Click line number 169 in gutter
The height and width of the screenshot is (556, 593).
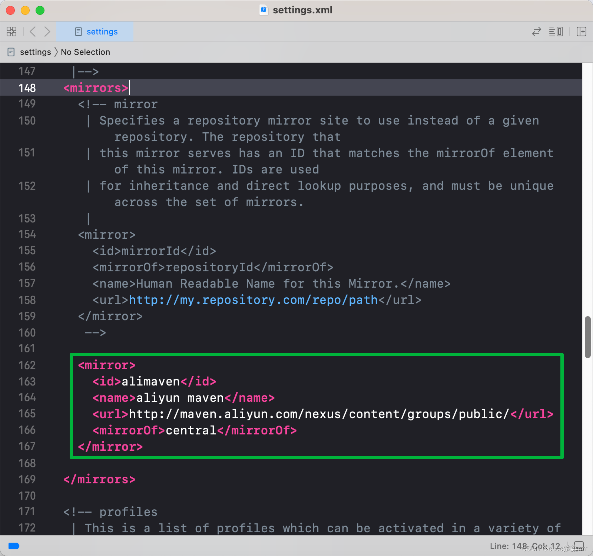coord(27,479)
